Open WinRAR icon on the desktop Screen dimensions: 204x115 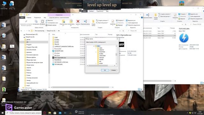[x=181, y=3]
